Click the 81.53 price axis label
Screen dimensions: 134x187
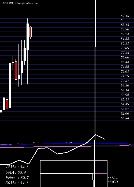click(125, 39)
